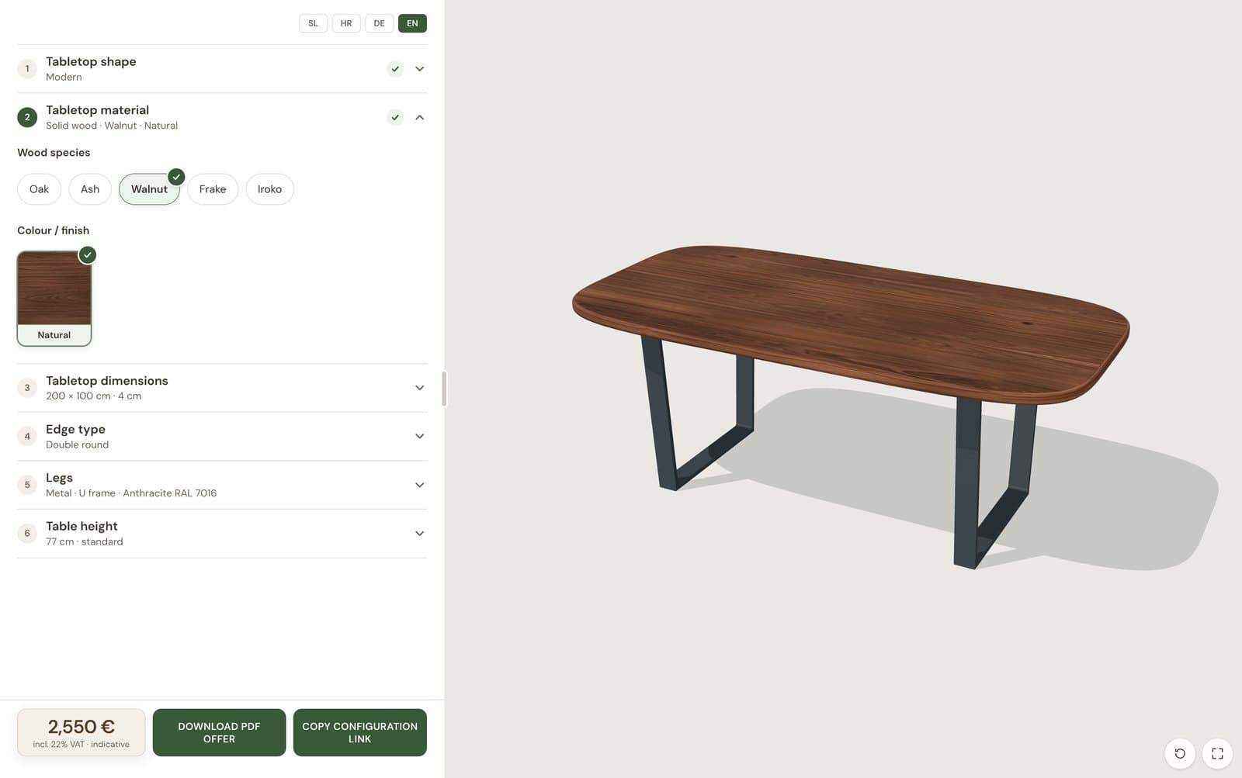This screenshot has width=1242, height=778.
Task: Click the panel divider handle
Action: pos(444,389)
